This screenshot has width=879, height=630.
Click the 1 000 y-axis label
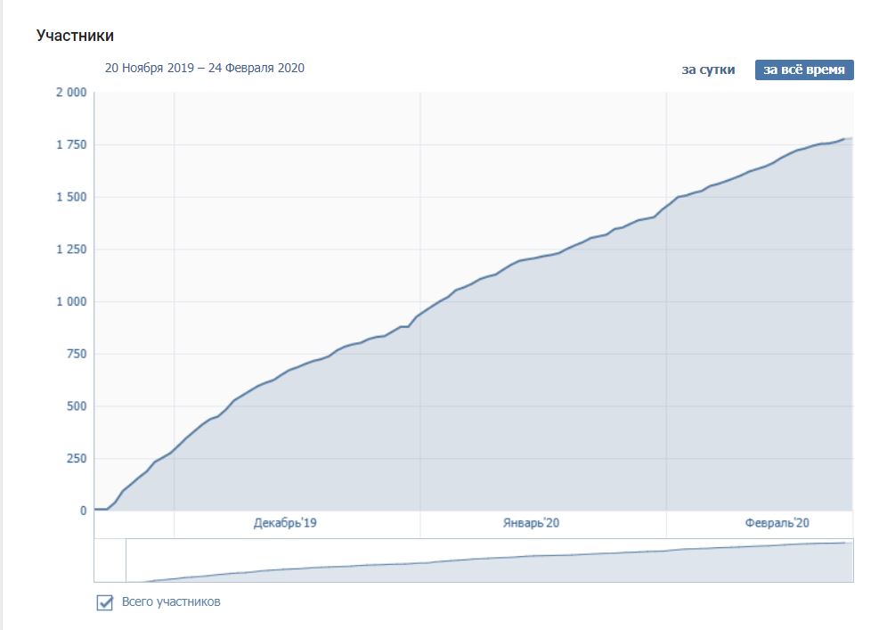71,302
